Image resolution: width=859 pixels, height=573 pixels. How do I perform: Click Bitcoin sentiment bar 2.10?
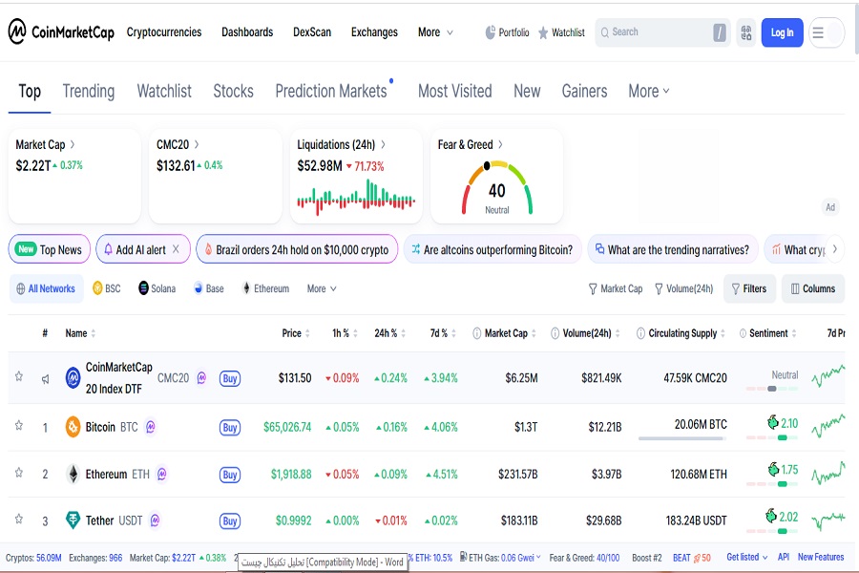click(772, 437)
